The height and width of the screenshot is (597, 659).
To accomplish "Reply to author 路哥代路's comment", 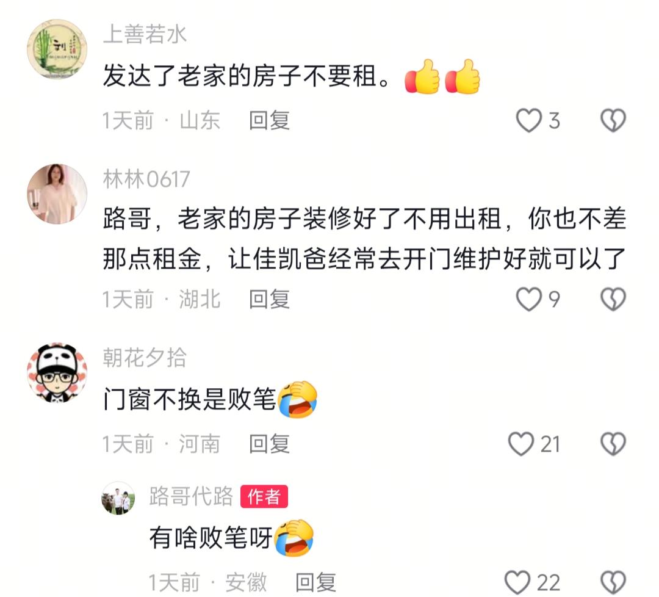I will tap(315, 583).
